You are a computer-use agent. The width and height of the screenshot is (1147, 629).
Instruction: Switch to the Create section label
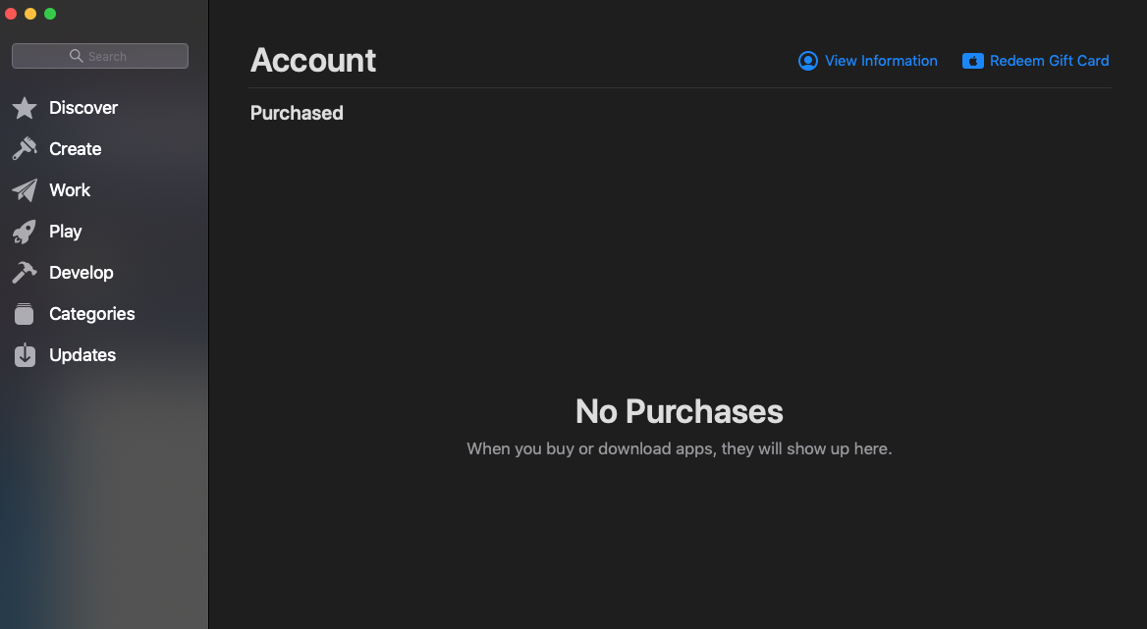click(x=76, y=149)
